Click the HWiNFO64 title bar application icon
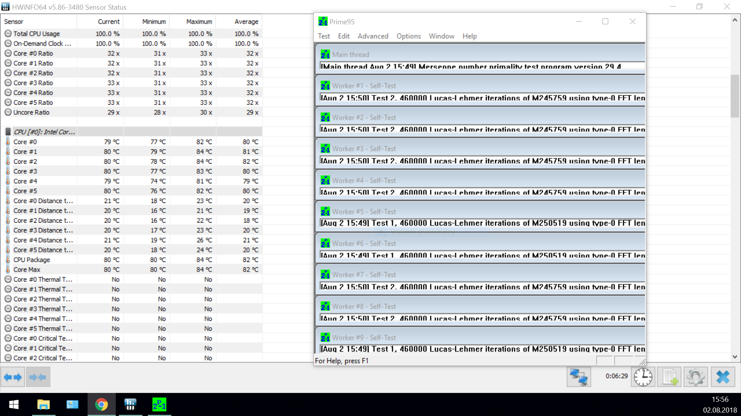Screen dimensions: 741x416 pyautogui.click(x=5, y=7)
